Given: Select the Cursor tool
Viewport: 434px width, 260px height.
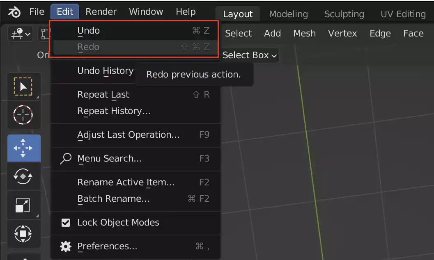Looking at the screenshot, I should click(x=23, y=115).
